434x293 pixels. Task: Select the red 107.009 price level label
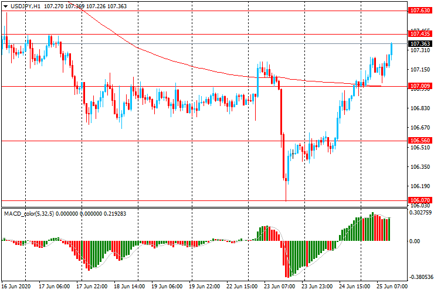[x=420, y=87]
